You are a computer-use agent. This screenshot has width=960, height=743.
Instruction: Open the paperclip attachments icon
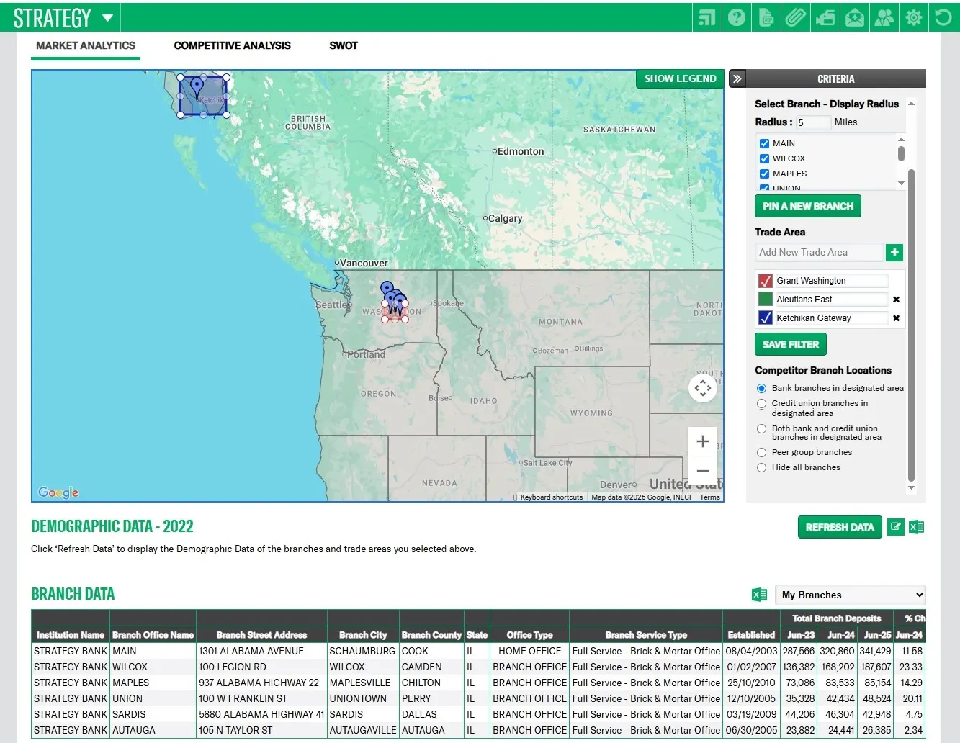796,17
